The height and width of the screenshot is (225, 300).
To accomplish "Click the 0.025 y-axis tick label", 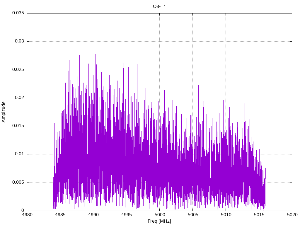I will click(x=18, y=69).
